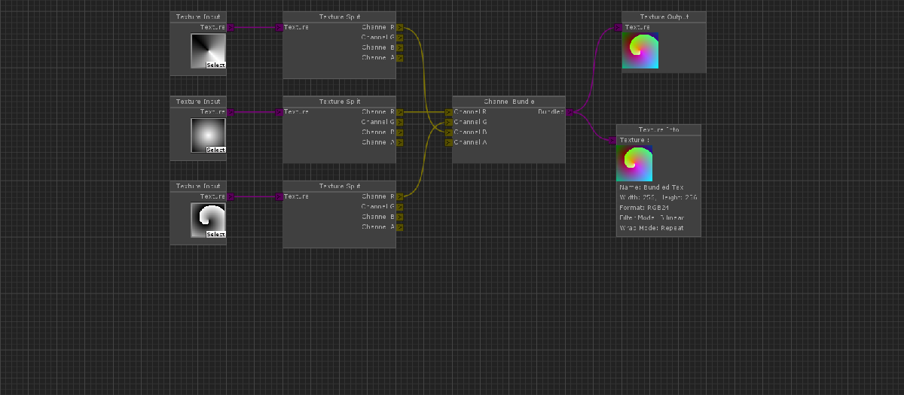Screen dimensions: 904x395
Task: Click Select on the spiral texture
Action: coord(216,234)
